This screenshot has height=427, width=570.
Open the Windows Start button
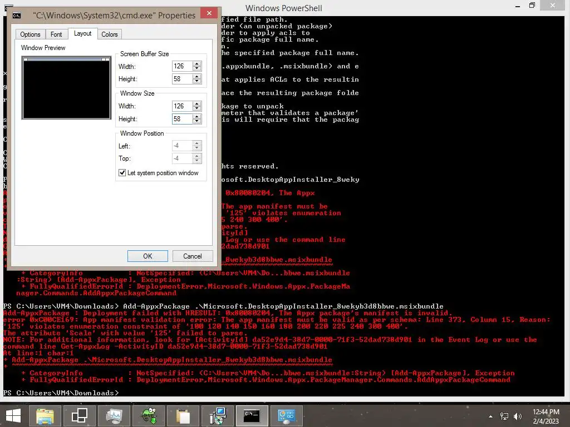coord(13,416)
